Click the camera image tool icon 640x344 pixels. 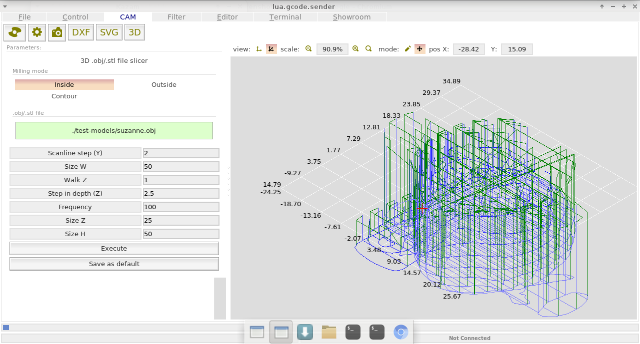[x=57, y=32]
